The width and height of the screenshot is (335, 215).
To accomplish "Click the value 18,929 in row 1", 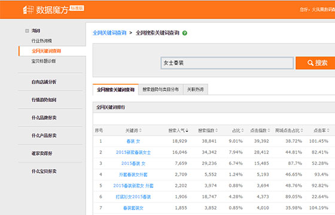I will coord(179,141).
